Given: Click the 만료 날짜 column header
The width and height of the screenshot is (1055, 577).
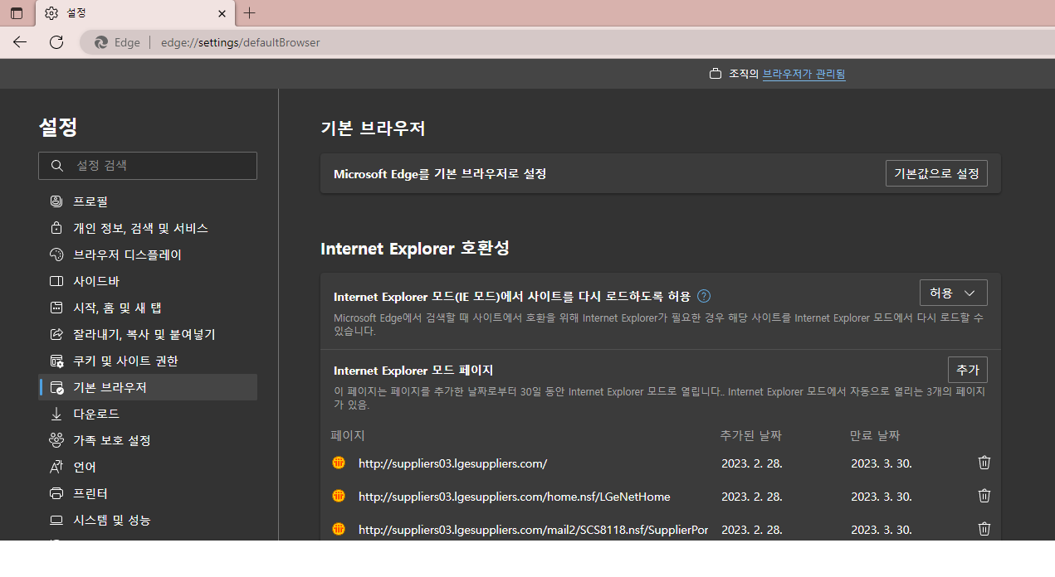Looking at the screenshot, I should pos(875,435).
